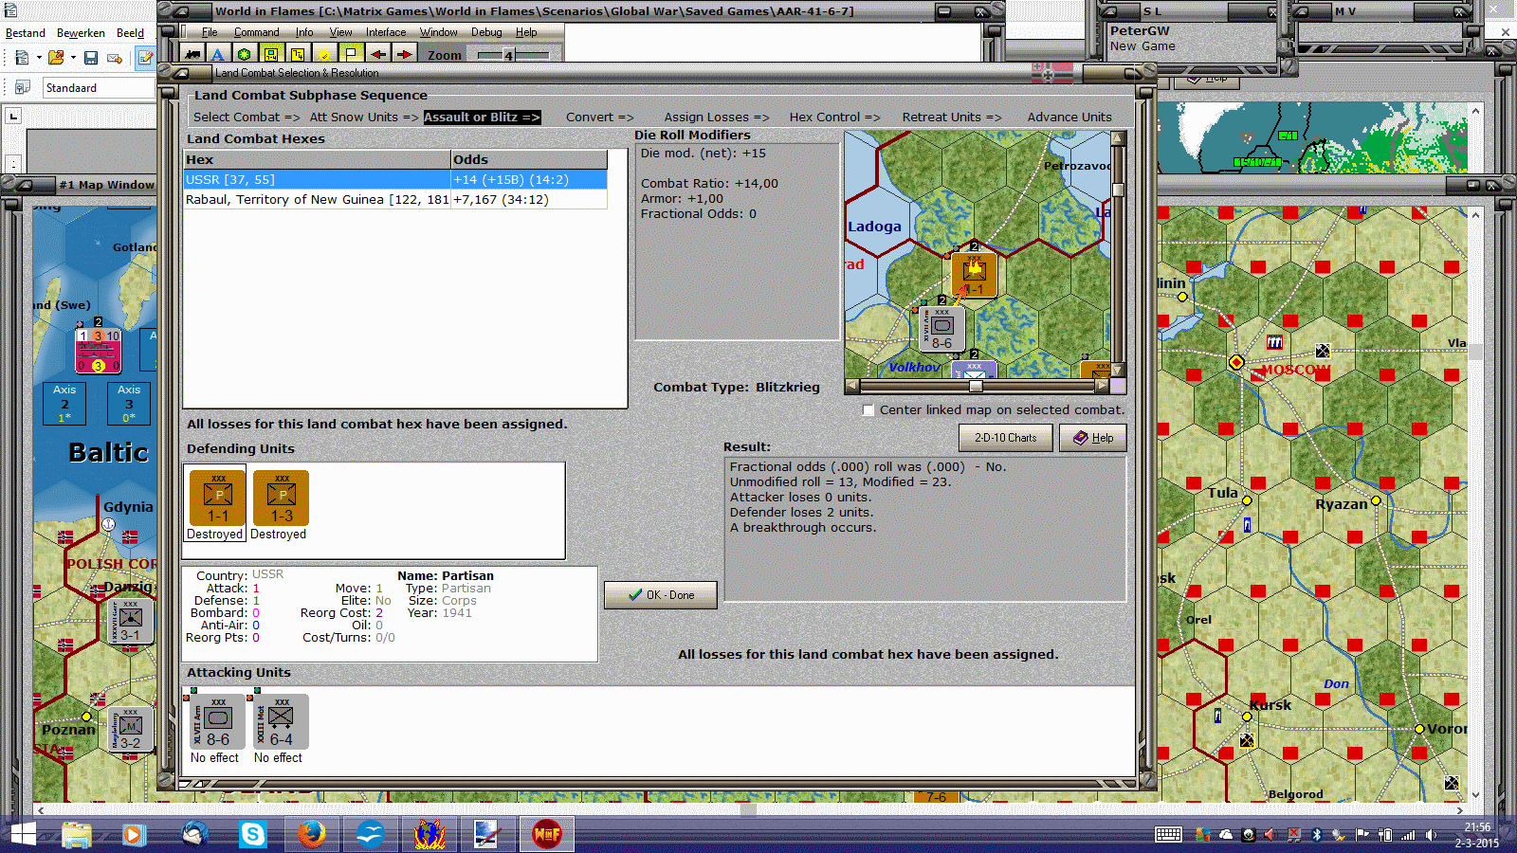The image size is (1517, 853).
Task: Click the red right arrow toolbar icon
Action: 404,54
